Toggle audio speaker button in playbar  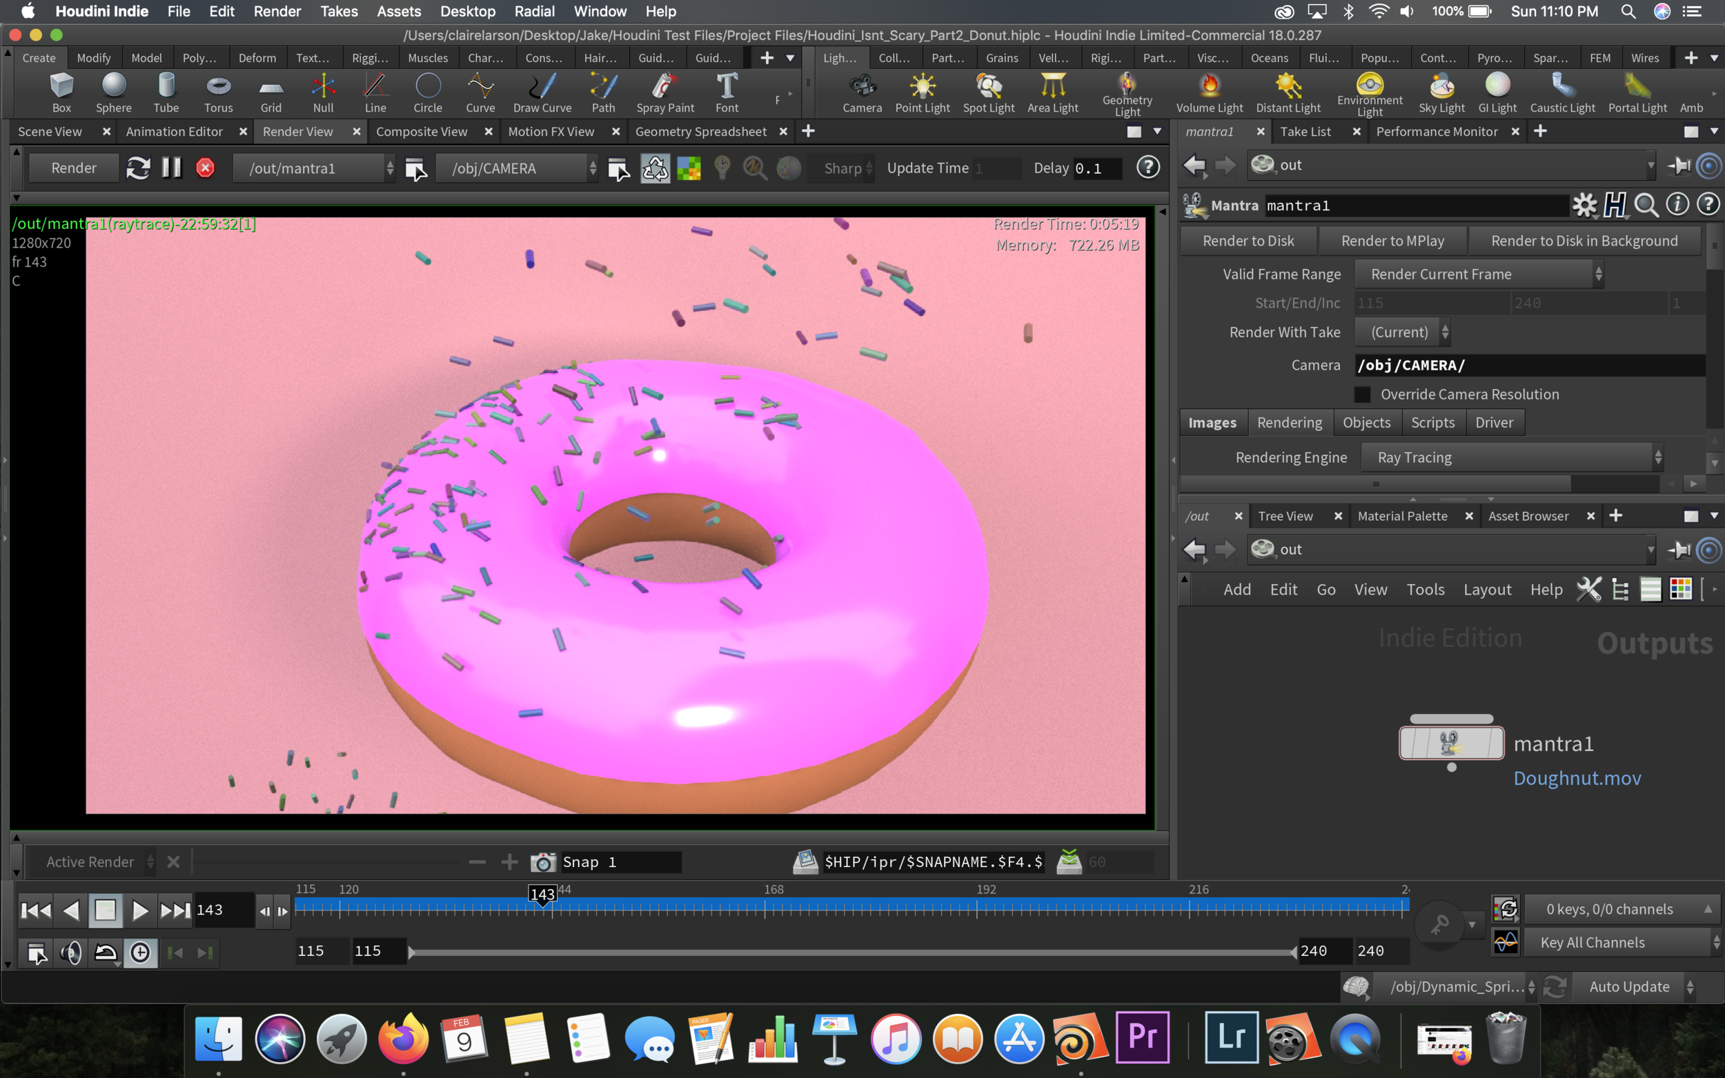coord(70,952)
